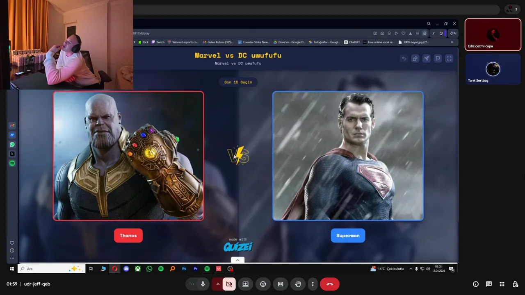Open Spotify from the browser sidebar
Screen dimensions: 525x295
[12, 163]
